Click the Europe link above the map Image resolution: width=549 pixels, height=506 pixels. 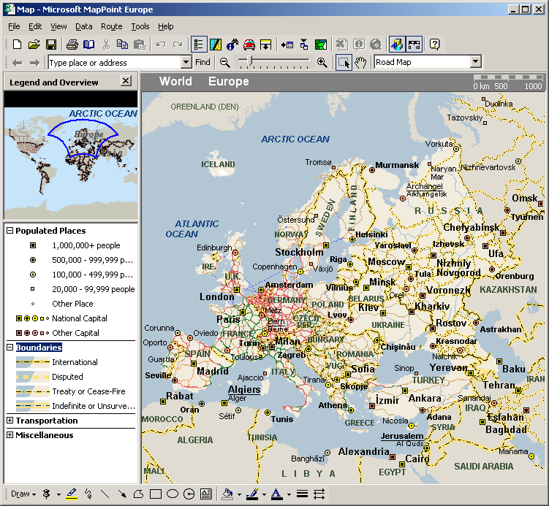pyautogui.click(x=228, y=81)
